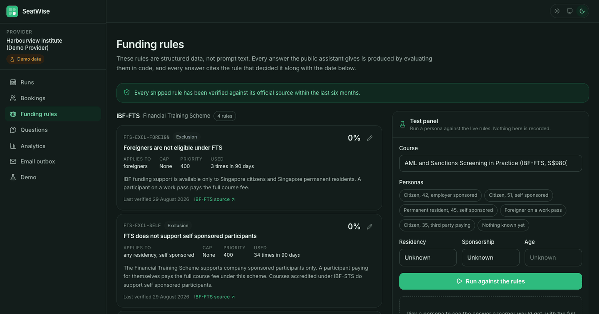
Task: Open Bookings in sidebar
Action: tap(53, 98)
